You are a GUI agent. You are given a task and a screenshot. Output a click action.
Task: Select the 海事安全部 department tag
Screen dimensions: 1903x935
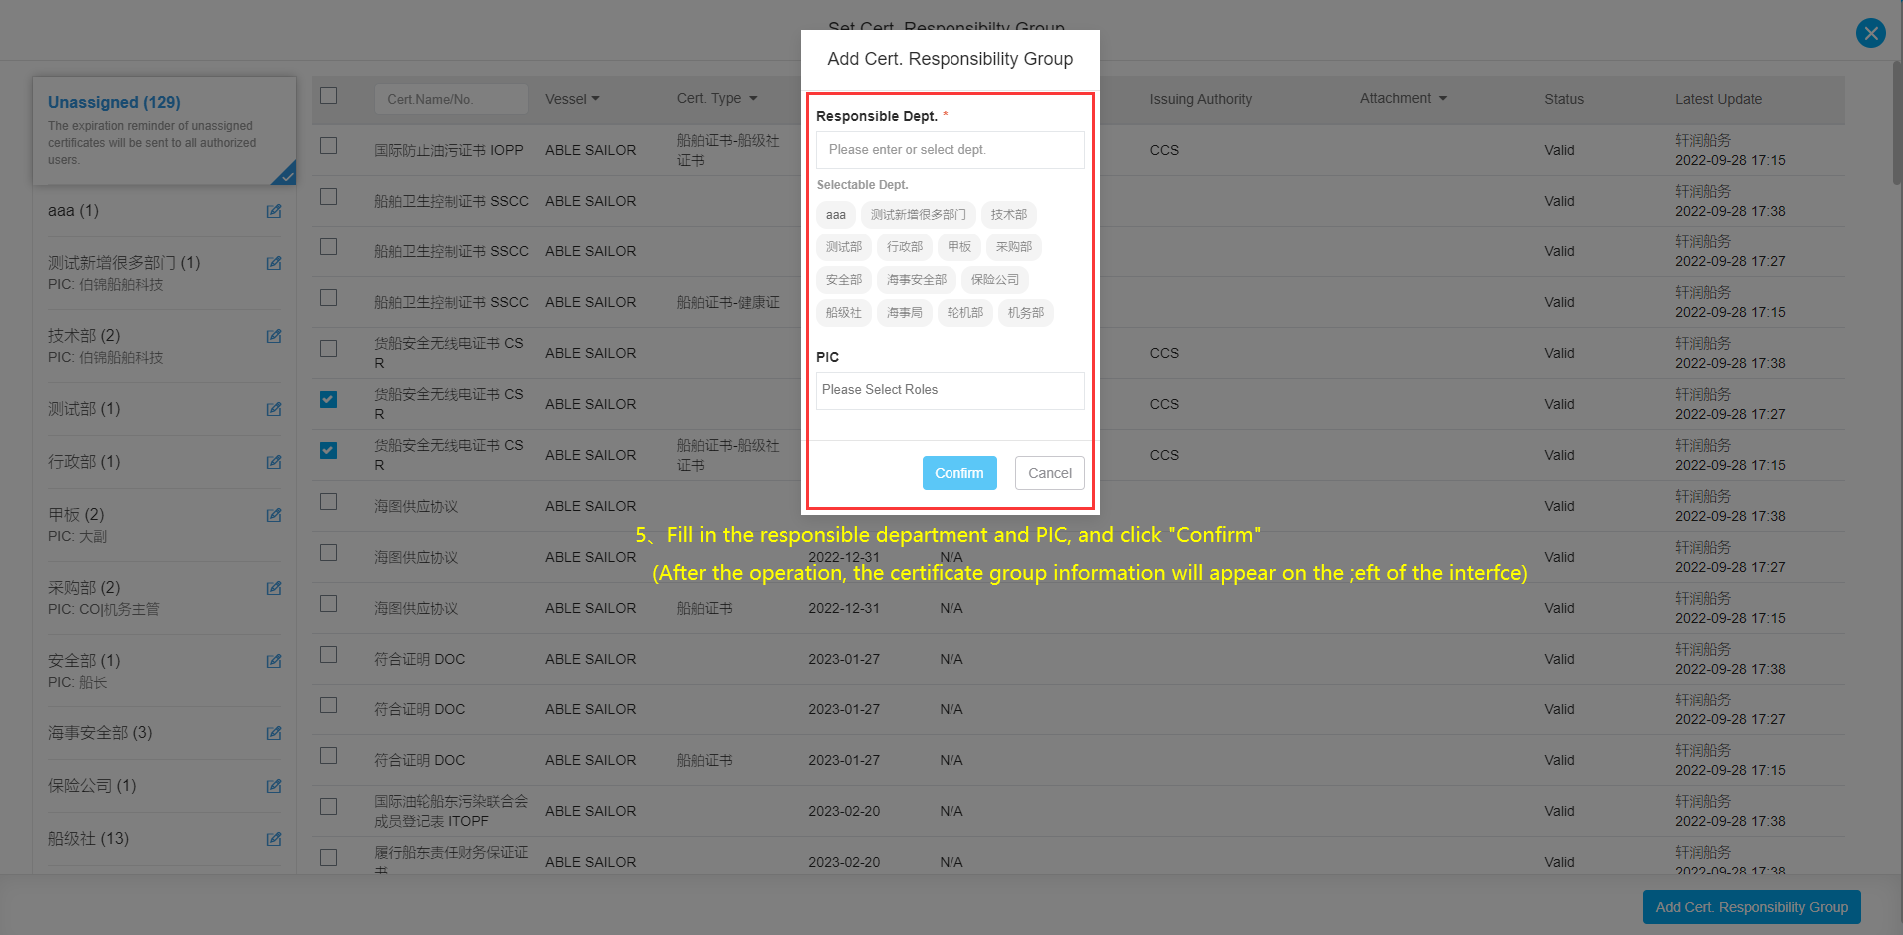tap(917, 280)
